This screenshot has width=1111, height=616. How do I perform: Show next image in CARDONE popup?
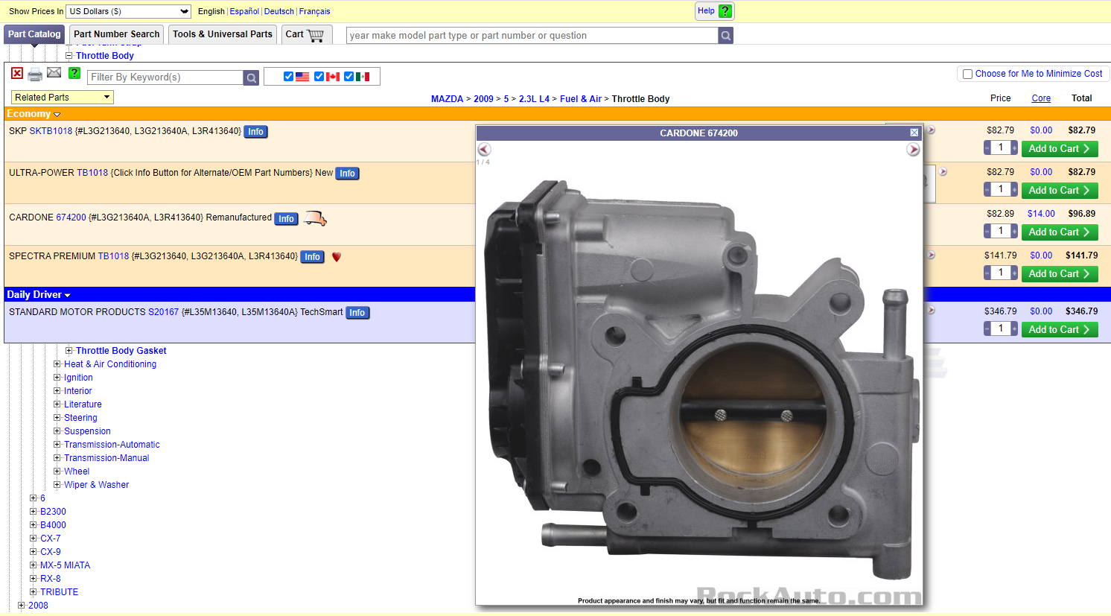(913, 150)
